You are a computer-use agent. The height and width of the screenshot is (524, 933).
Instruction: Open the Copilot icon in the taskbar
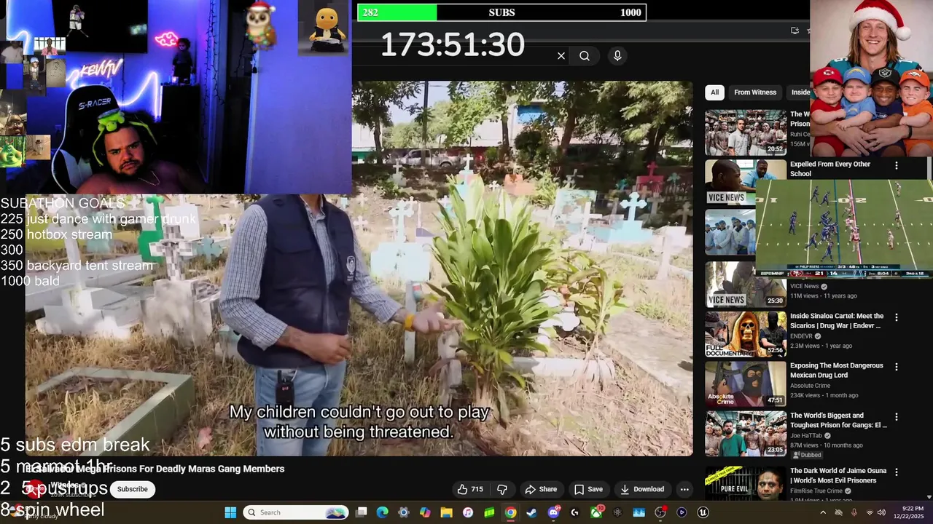click(425, 512)
